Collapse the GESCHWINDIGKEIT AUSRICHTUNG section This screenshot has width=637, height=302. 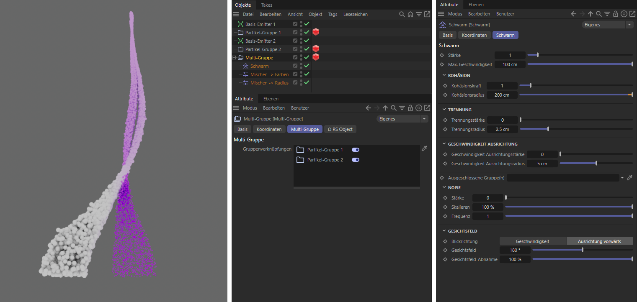pos(444,144)
